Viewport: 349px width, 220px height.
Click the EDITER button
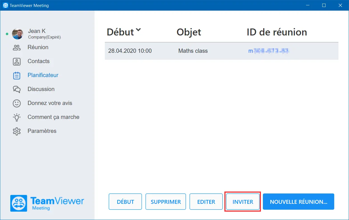206,202
